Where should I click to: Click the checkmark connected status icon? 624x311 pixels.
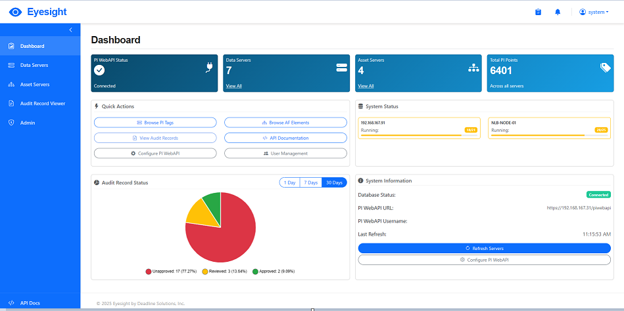pyautogui.click(x=99, y=70)
